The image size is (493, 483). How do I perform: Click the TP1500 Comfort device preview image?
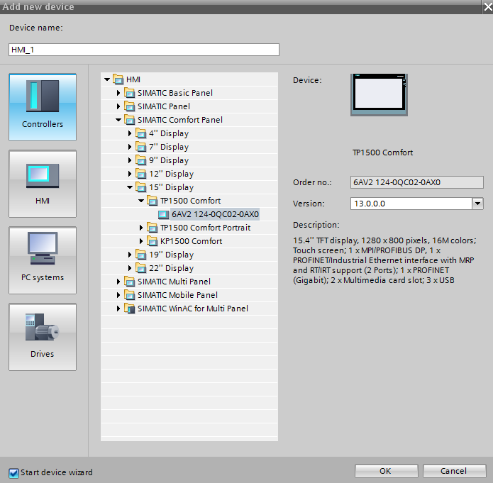380,95
